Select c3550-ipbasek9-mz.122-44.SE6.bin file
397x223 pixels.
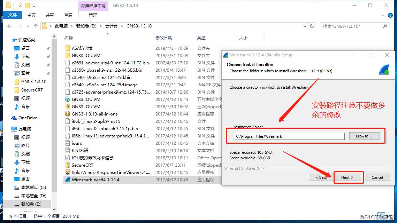pyautogui.click(x=107, y=70)
